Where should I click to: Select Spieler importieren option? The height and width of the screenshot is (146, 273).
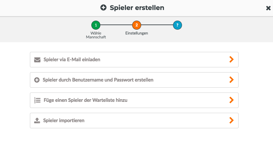coord(134,121)
